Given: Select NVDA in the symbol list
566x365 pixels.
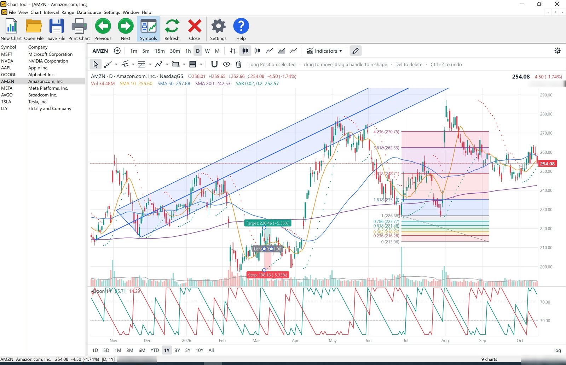Looking at the screenshot, I should click(42, 61).
